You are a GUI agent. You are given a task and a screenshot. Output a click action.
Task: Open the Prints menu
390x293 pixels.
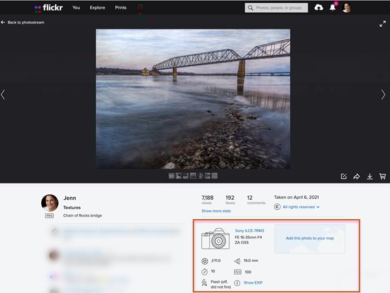[x=121, y=8]
